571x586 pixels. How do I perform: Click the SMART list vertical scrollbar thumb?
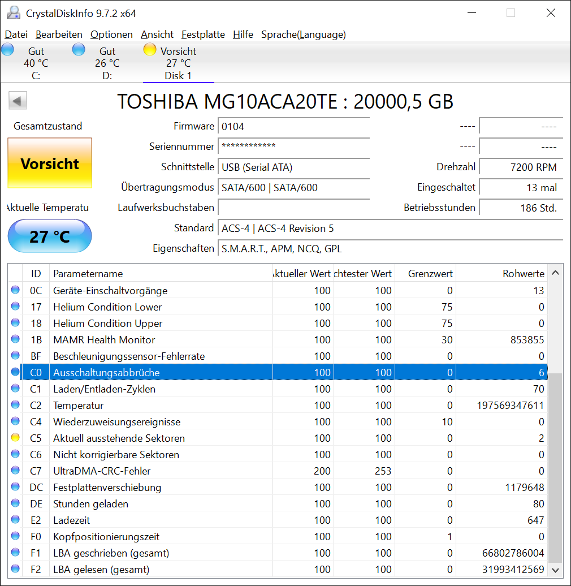555,467
